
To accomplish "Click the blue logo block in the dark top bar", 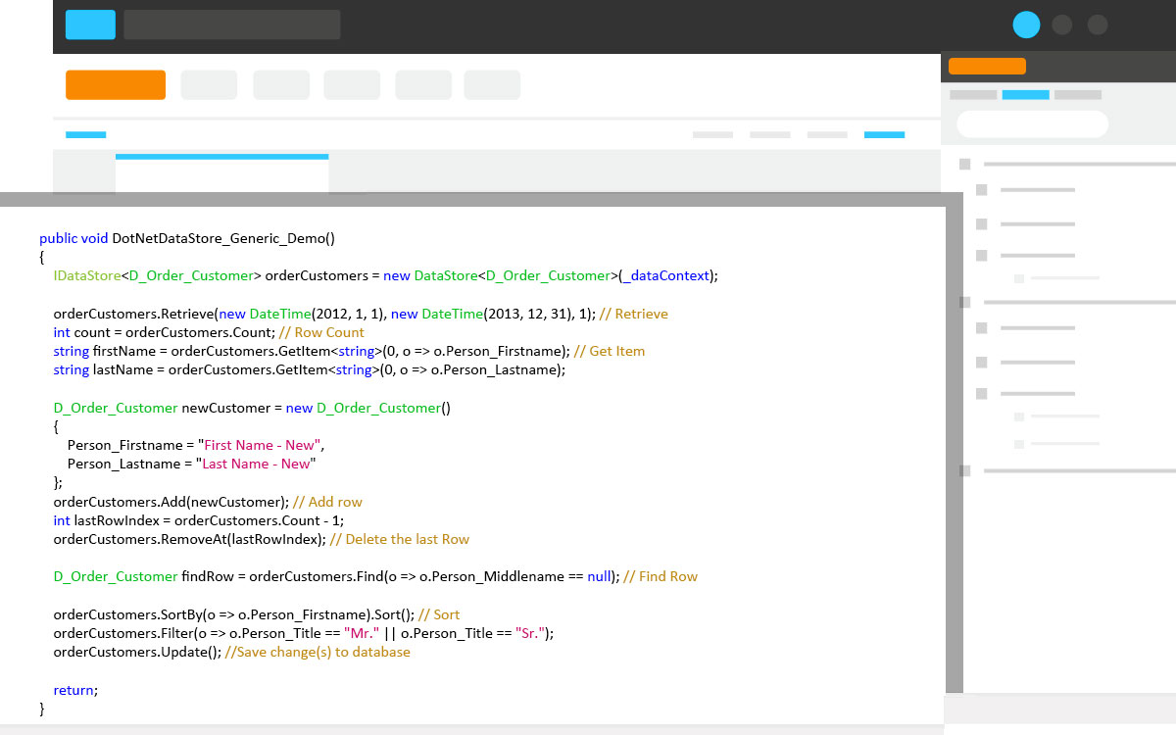I will pyautogui.click(x=90, y=24).
